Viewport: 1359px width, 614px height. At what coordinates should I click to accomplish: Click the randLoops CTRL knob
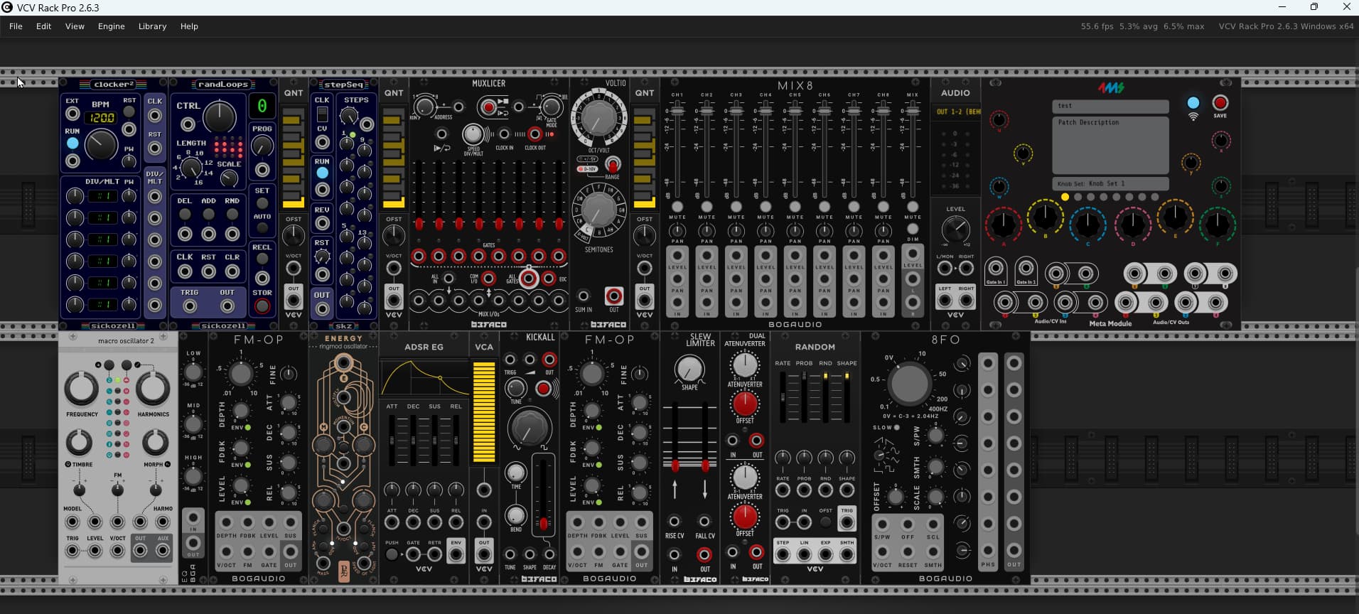pos(219,117)
